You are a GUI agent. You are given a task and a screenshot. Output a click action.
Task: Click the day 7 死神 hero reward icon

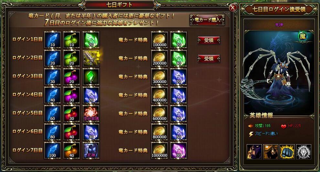91,150
